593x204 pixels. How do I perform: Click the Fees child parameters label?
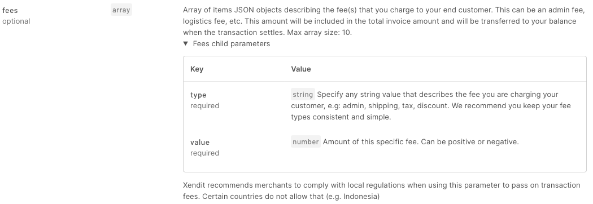click(x=232, y=44)
